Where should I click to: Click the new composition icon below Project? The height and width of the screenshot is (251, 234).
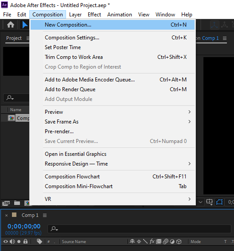[x=27, y=203]
